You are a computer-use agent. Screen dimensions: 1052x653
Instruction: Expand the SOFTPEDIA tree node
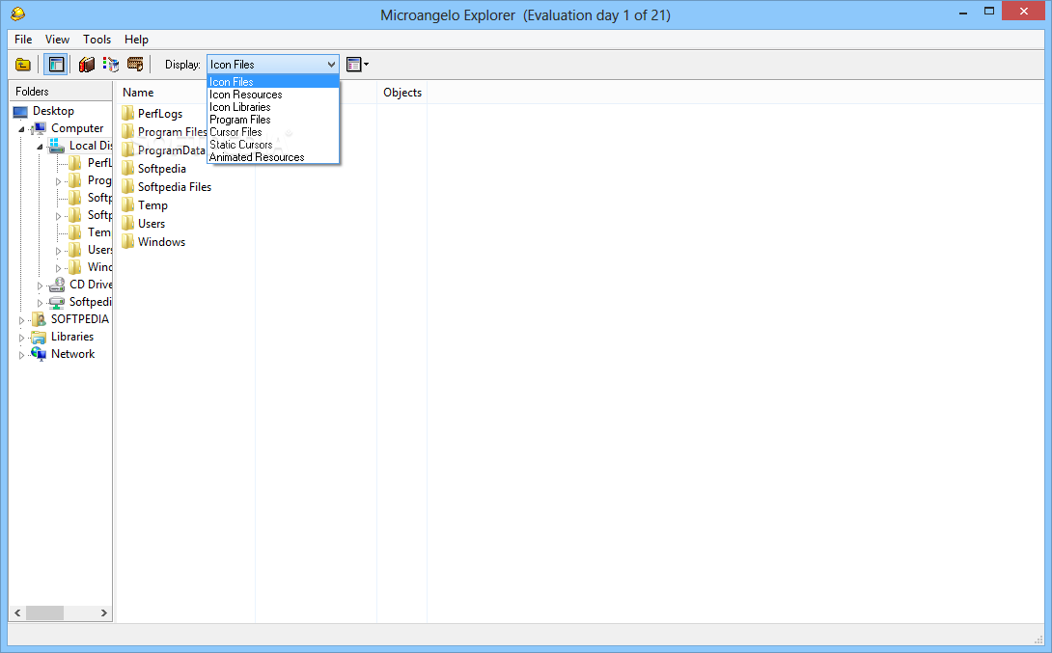[x=21, y=320]
